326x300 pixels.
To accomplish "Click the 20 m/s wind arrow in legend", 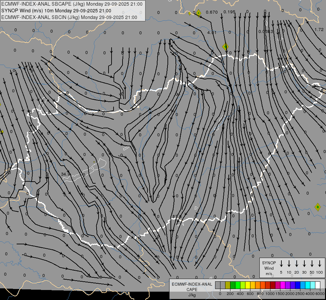I will coord(296,264).
